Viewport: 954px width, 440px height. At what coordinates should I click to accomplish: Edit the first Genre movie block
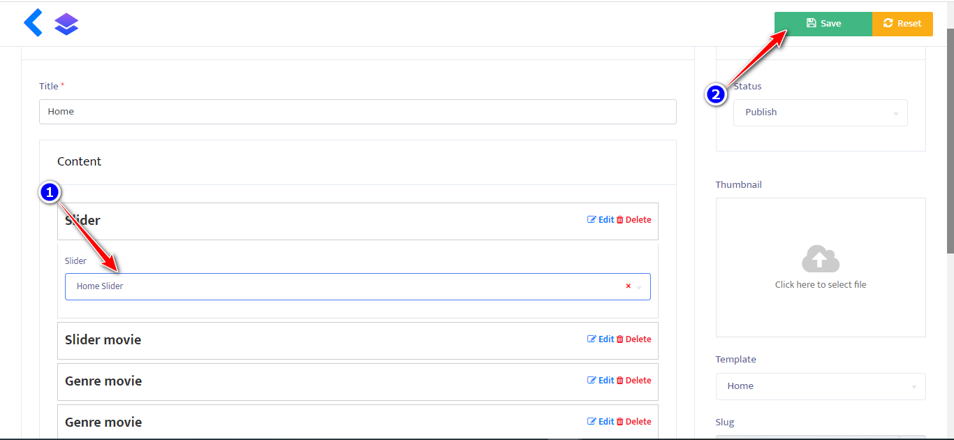(x=601, y=381)
